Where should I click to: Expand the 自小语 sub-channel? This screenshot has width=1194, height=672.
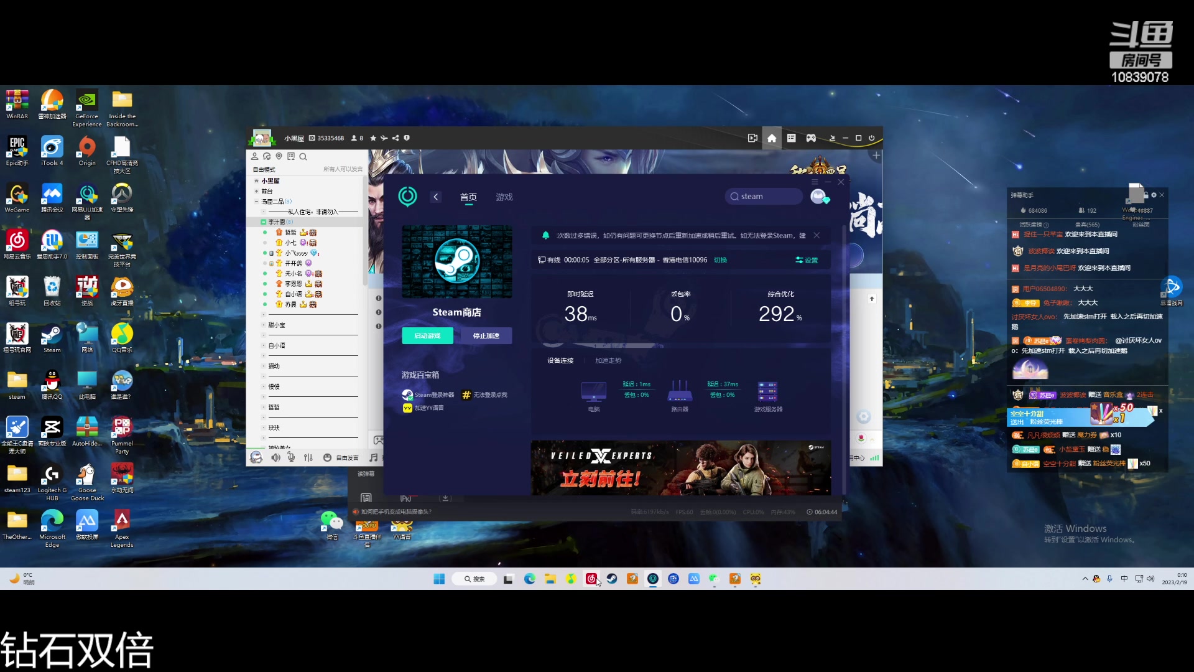point(264,346)
